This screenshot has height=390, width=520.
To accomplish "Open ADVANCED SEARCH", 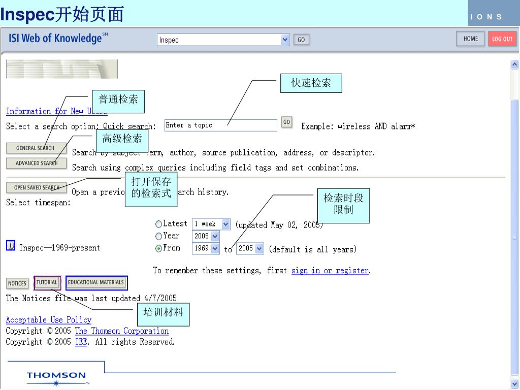I will [36, 163].
